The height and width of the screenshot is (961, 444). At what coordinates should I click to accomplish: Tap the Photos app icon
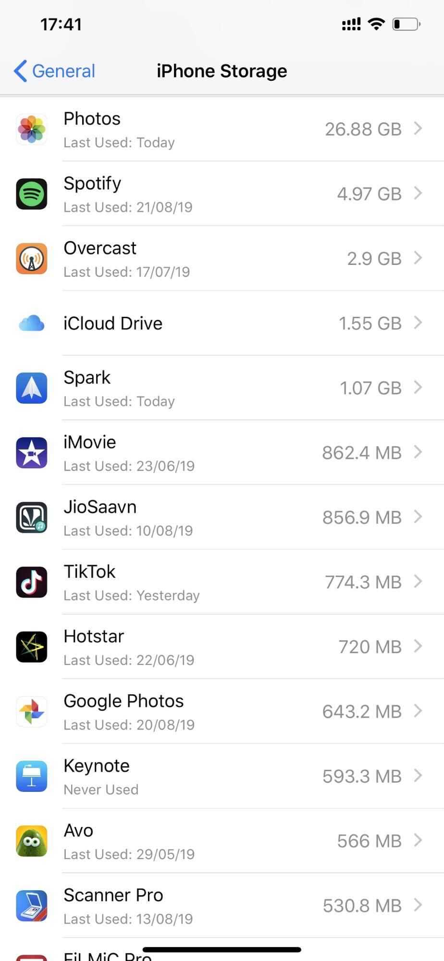coord(32,129)
